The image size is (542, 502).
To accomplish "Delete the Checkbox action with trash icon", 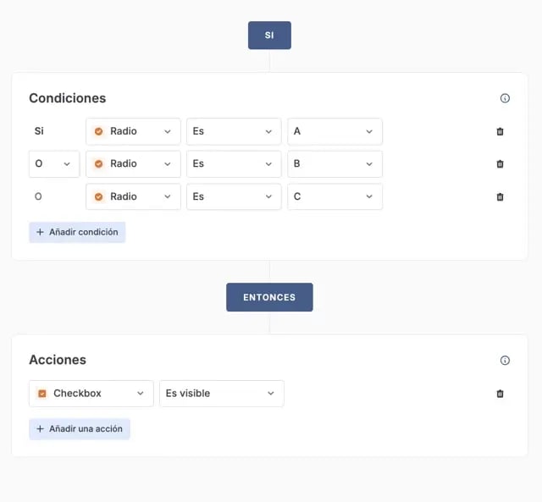I will tap(500, 394).
